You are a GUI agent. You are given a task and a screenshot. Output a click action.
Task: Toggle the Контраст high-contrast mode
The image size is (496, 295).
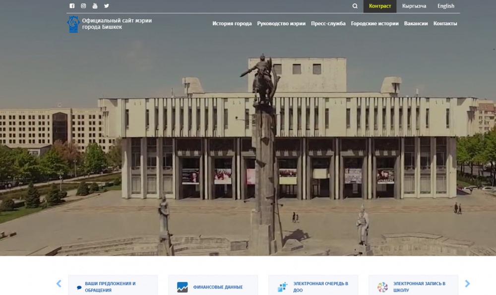[x=380, y=6]
